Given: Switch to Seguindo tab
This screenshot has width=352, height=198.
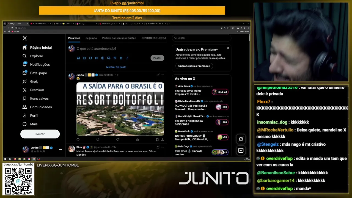Looking at the screenshot, I should coord(91,38).
